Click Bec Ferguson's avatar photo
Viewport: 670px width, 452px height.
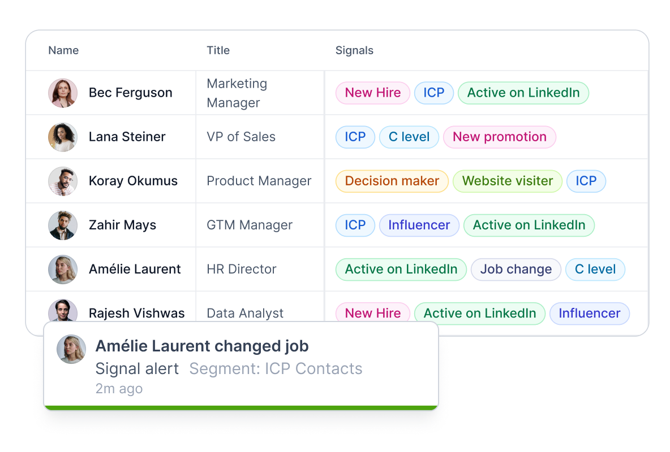tap(62, 93)
